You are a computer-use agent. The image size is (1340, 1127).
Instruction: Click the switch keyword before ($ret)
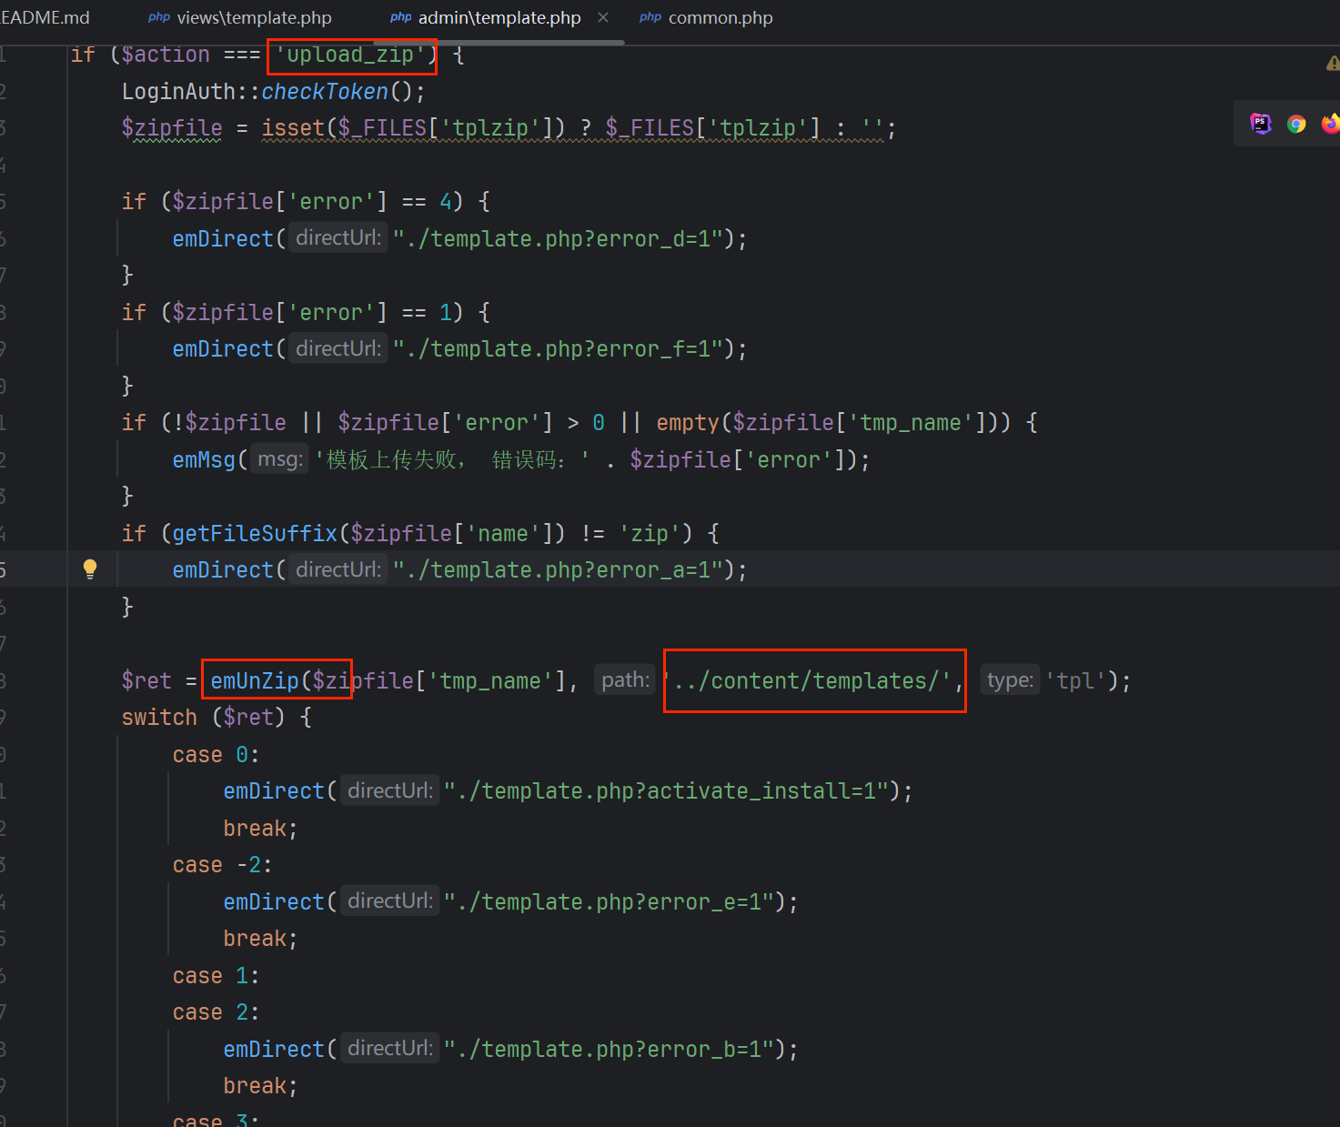[x=159, y=718]
